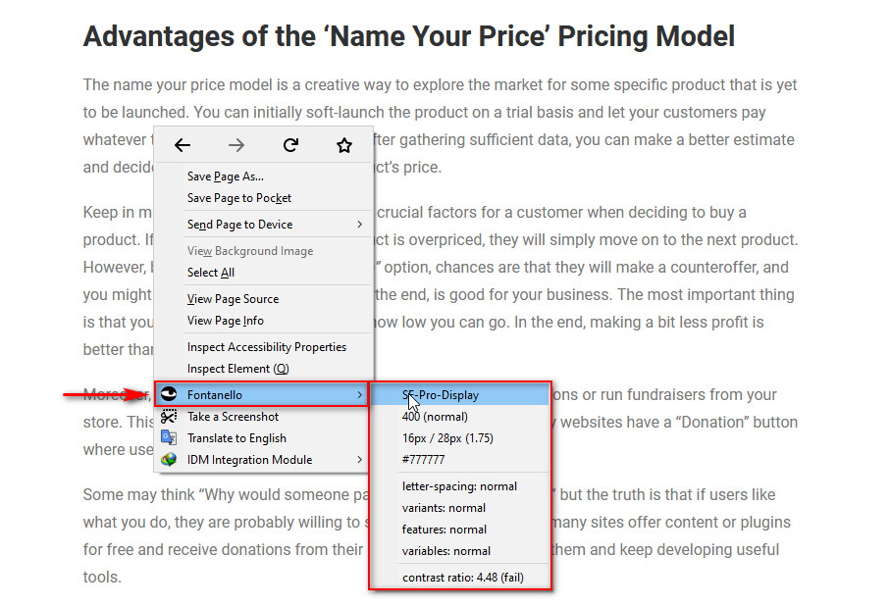Expand IDM Integration Module submenu arrow

coord(360,460)
